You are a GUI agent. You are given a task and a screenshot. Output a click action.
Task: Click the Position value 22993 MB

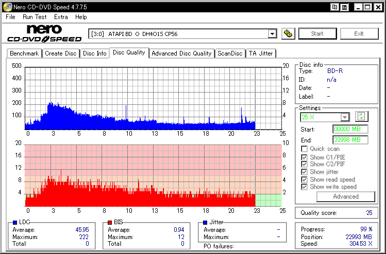pyautogui.click(x=359, y=237)
